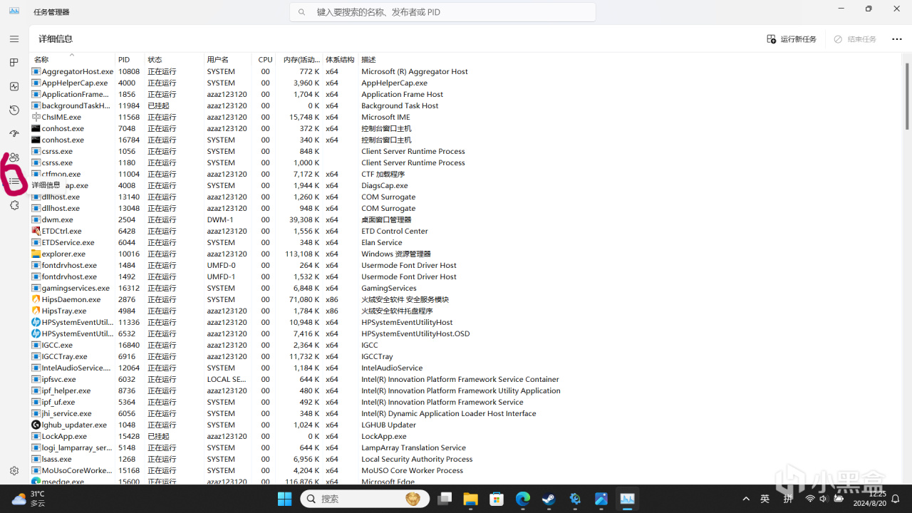912x513 pixels.
Task: Sort the list by 名称 column
Action: [x=41, y=60]
